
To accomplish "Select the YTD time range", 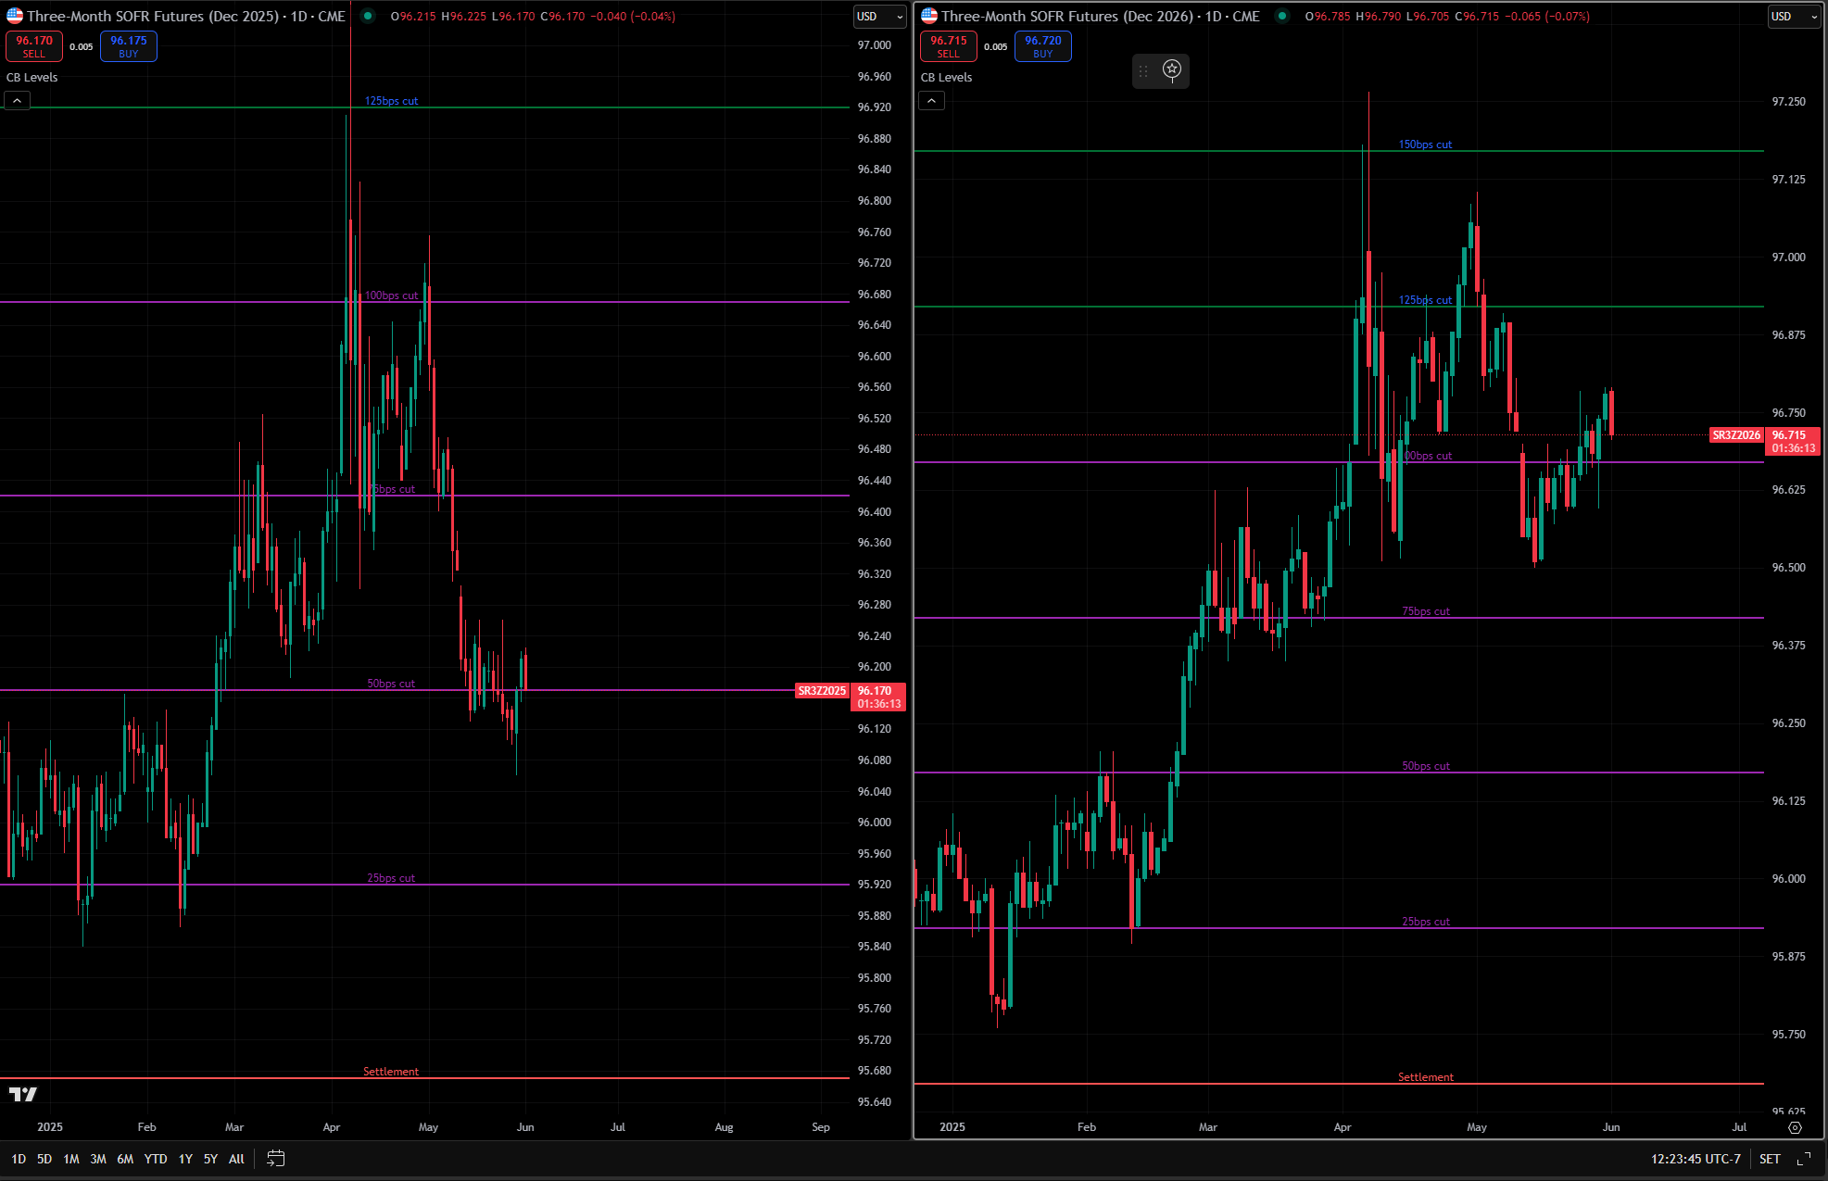I will pyautogui.click(x=156, y=1159).
